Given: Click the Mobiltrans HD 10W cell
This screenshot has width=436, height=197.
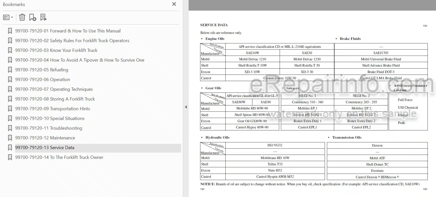Looking at the screenshot, I should pos(275,158).
